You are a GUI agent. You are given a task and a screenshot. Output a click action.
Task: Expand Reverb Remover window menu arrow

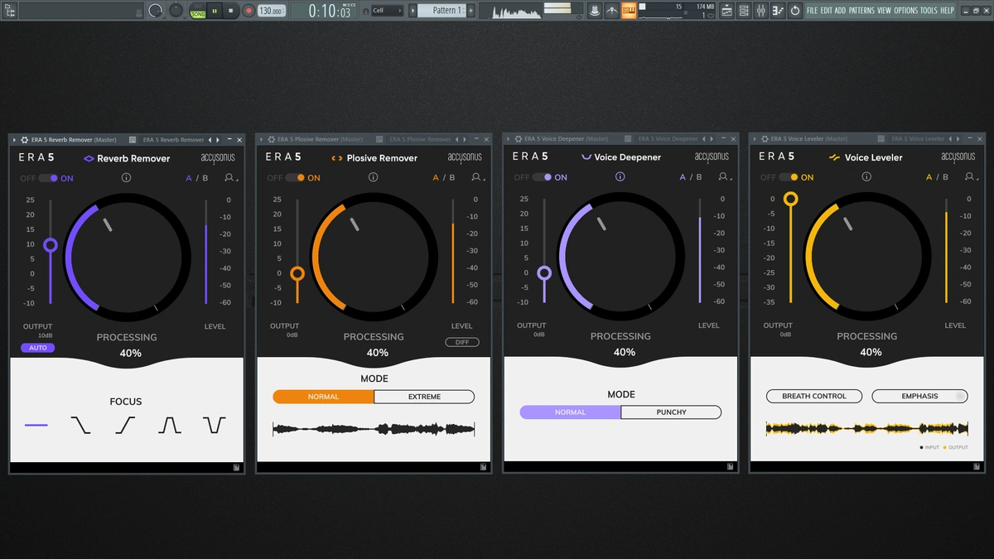point(14,140)
